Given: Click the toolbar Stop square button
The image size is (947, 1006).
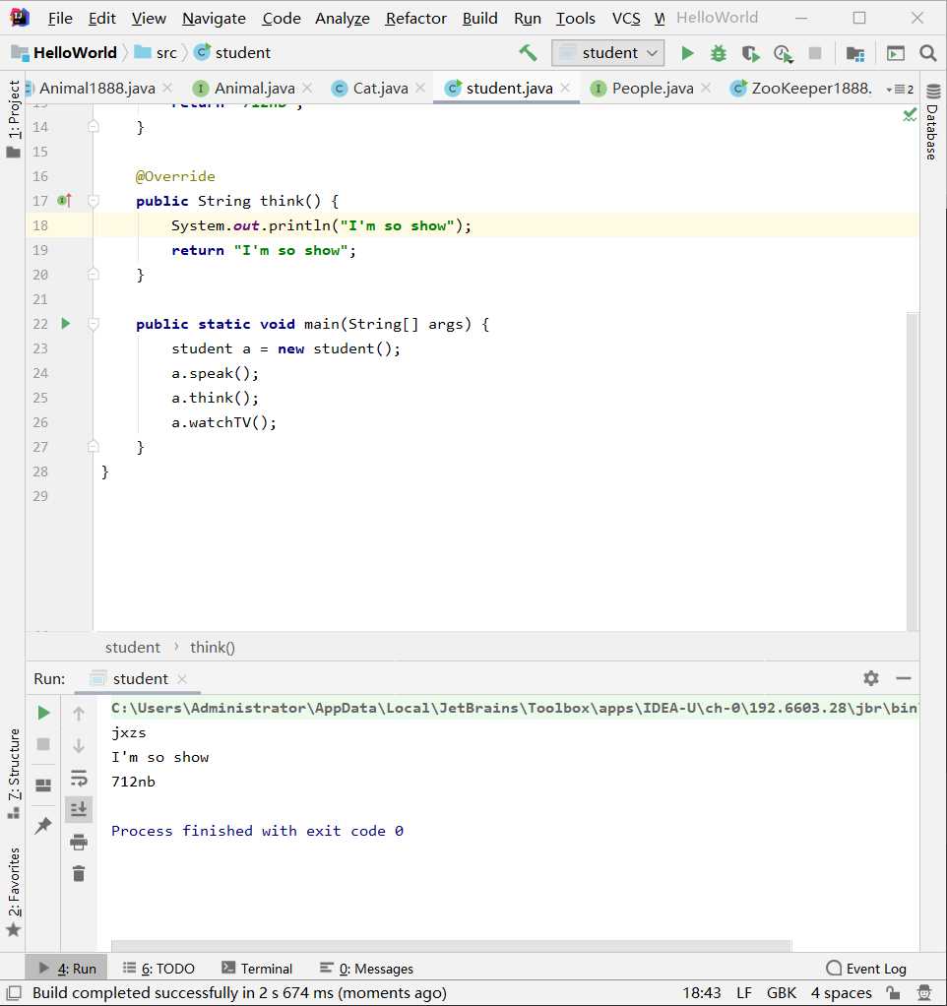Looking at the screenshot, I should pos(815,52).
